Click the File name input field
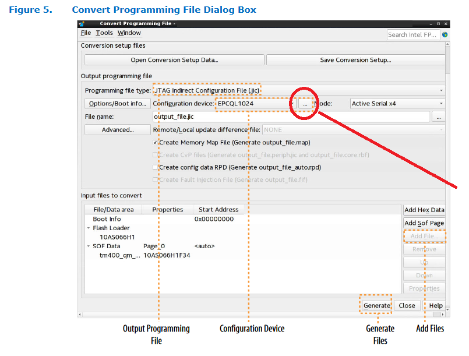The height and width of the screenshot is (356, 469). coord(291,117)
